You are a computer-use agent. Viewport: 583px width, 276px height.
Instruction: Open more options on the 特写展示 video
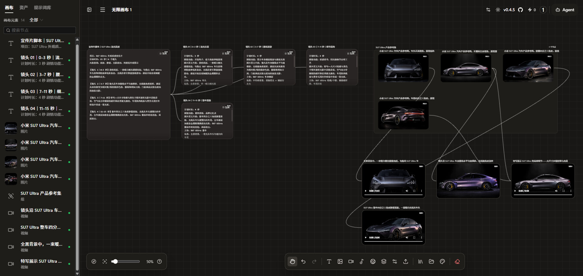(x=571, y=191)
